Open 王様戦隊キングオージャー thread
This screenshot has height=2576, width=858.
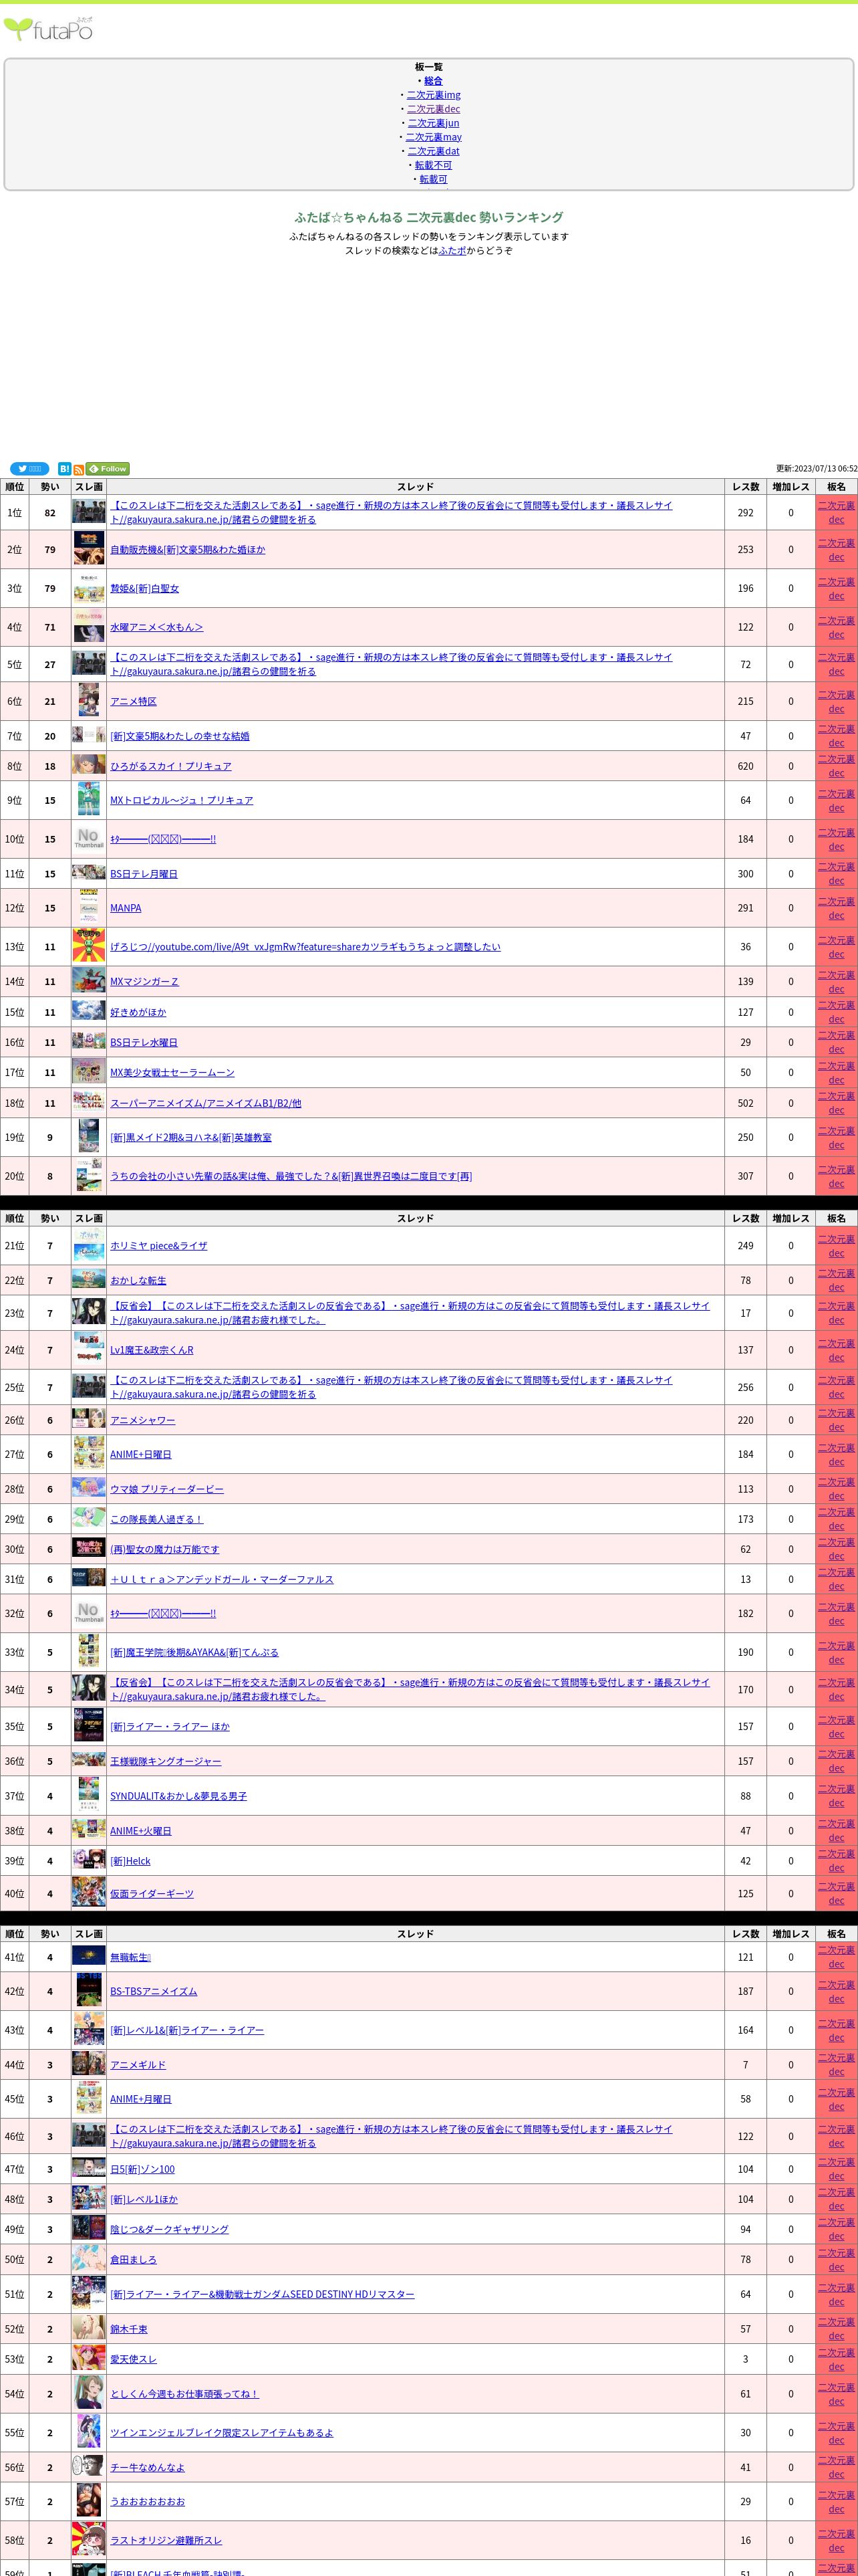point(166,1761)
